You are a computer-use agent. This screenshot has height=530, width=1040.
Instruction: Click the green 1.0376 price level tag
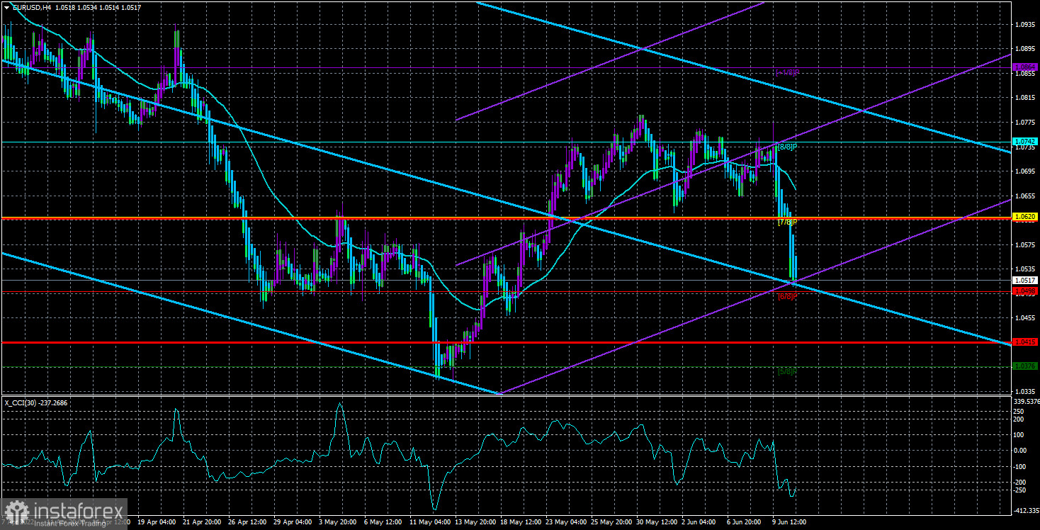(1025, 366)
